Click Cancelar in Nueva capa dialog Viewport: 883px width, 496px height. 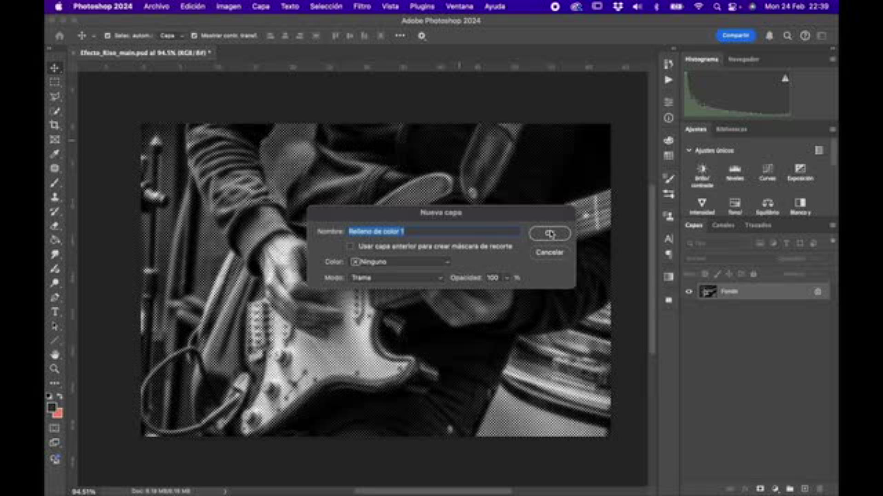click(549, 253)
